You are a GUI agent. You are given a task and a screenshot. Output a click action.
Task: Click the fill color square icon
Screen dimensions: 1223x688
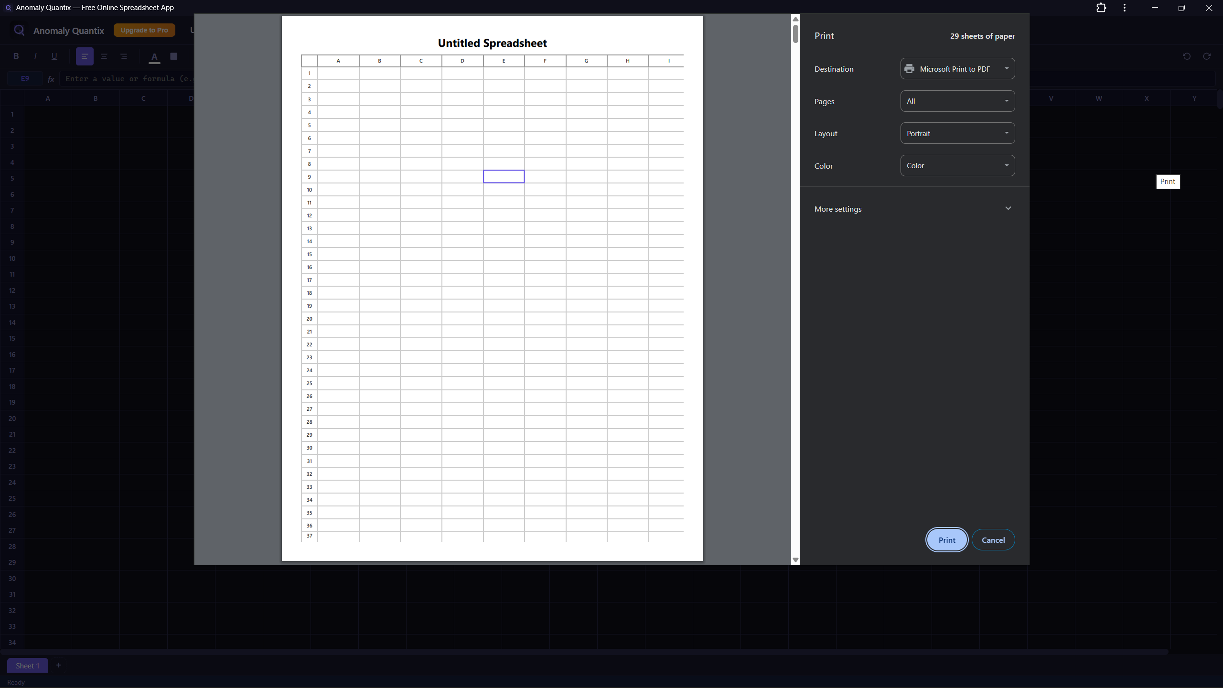[x=174, y=56]
